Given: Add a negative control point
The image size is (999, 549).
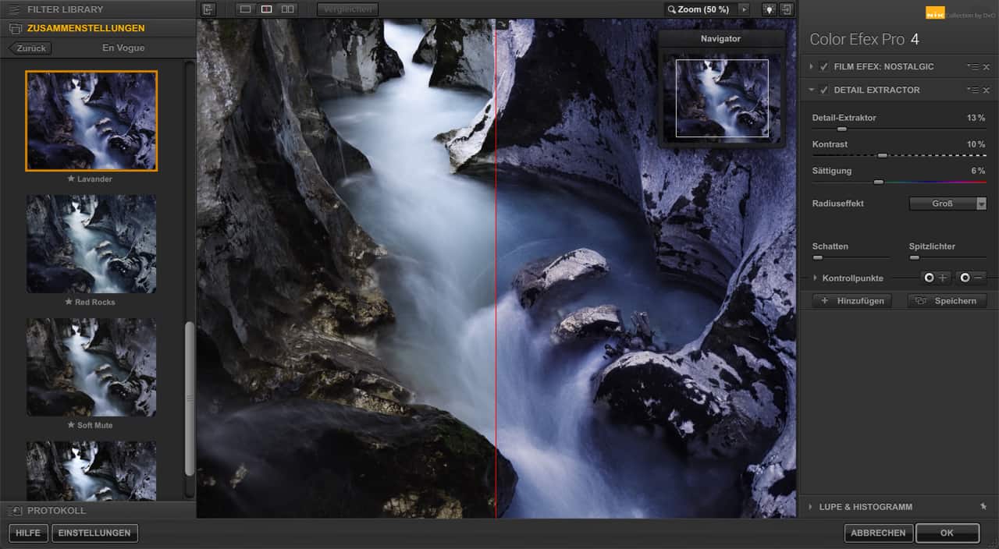Looking at the screenshot, I should pos(971,278).
